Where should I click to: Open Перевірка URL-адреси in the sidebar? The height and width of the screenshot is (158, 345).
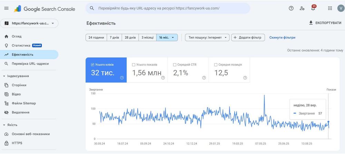[29, 64]
